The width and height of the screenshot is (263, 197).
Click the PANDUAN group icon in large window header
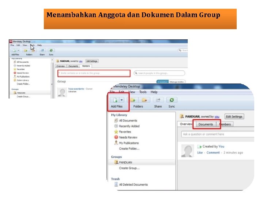tap(182, 116)
